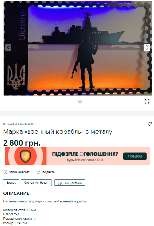The width and height of the screenshot is (154, 226).
Task: Click the refresh icon beside Поднять
Action: coord(38,172)
